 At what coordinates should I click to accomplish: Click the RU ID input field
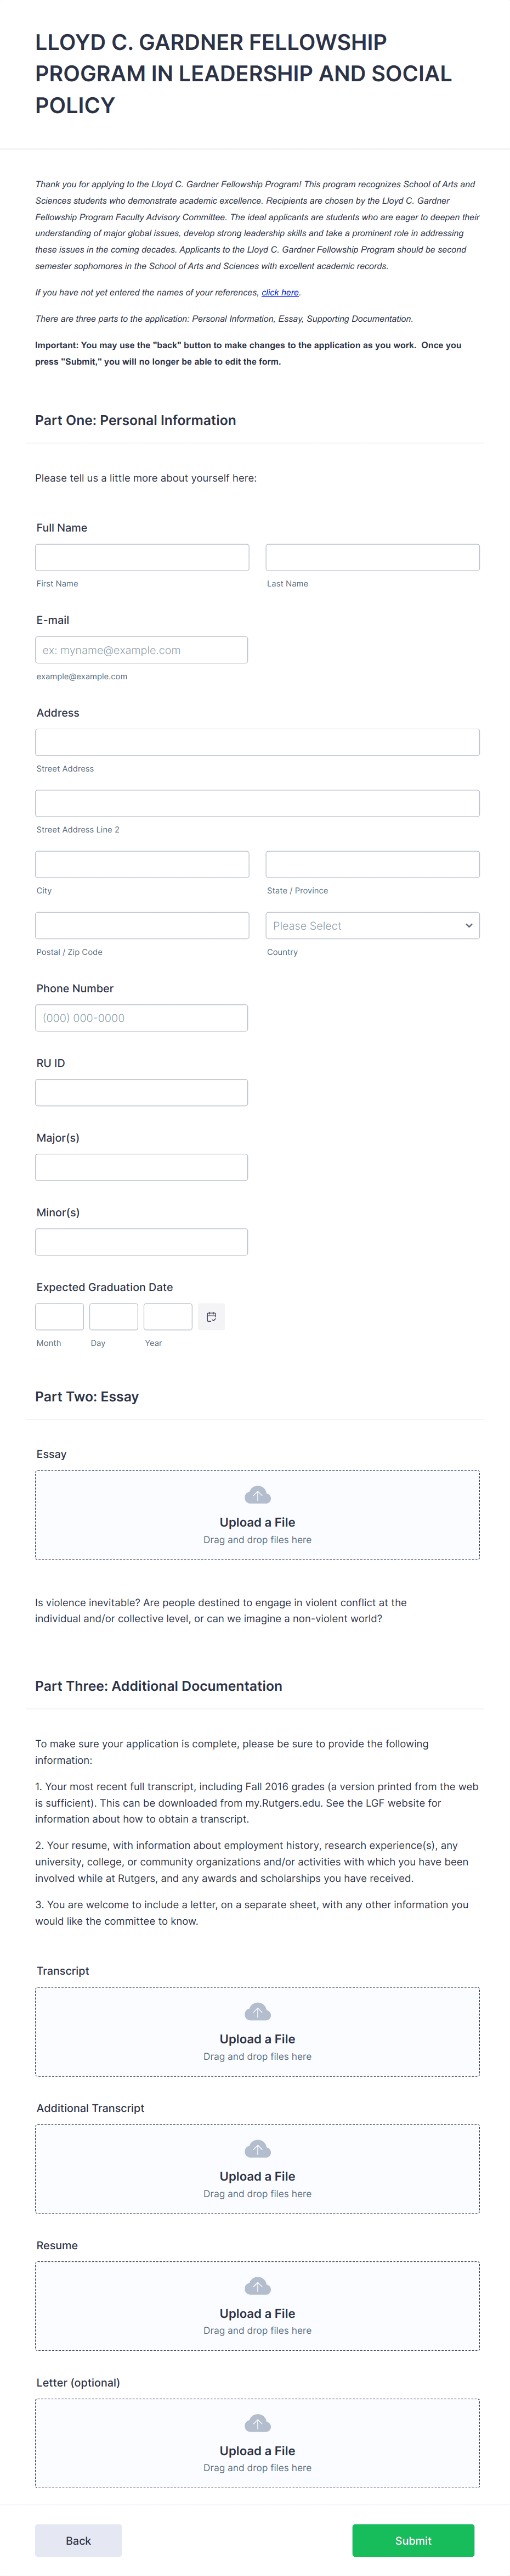(x=141, y=1092)
